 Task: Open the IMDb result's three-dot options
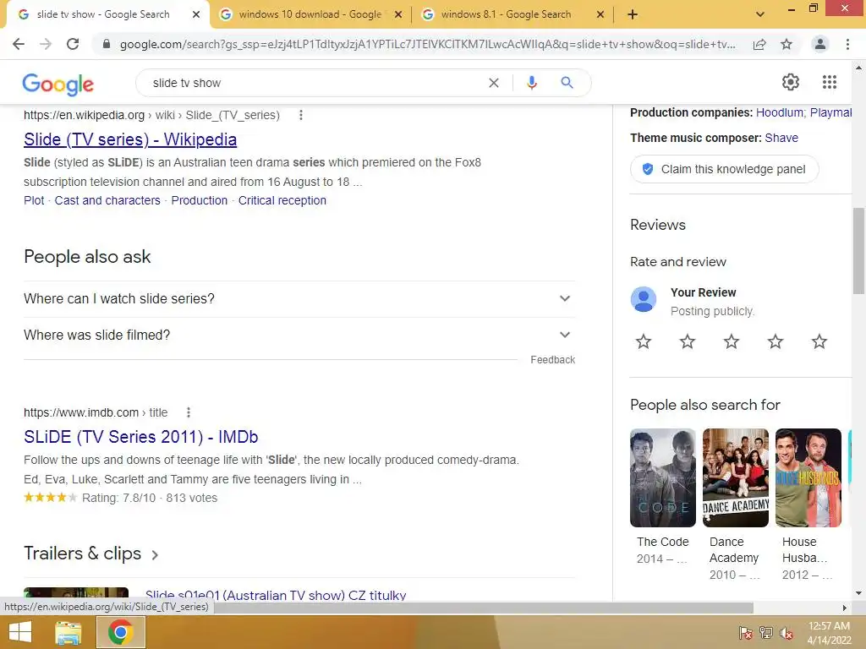(x=189, y=412)
